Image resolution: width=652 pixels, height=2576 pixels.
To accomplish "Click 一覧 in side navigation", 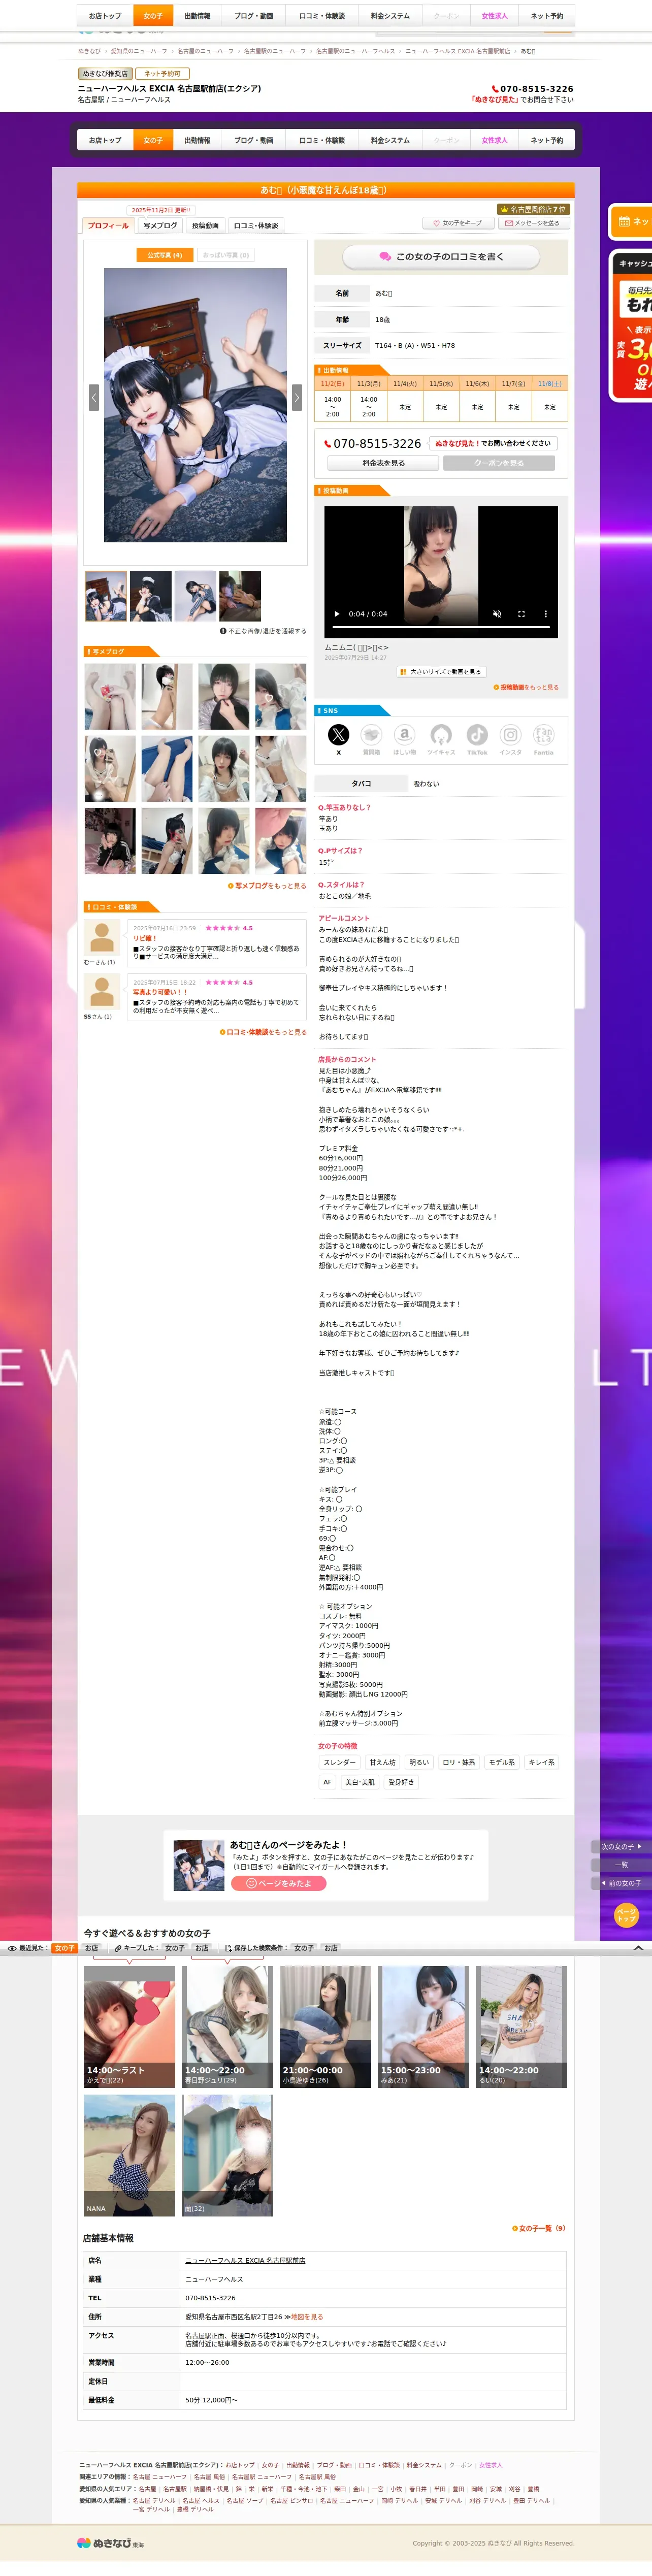I will [621, 1865].
